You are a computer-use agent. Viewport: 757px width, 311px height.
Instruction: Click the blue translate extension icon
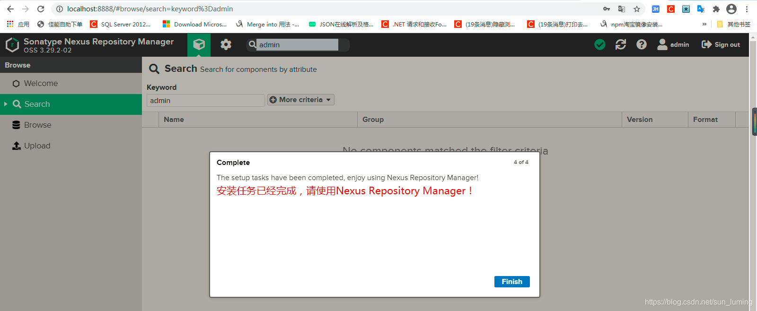click(701, 9)
